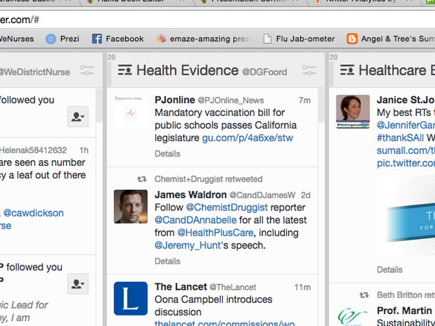Open follow dropdown beside first 'followed you'
Screen dimensions: 435x326
coord(78,117)
